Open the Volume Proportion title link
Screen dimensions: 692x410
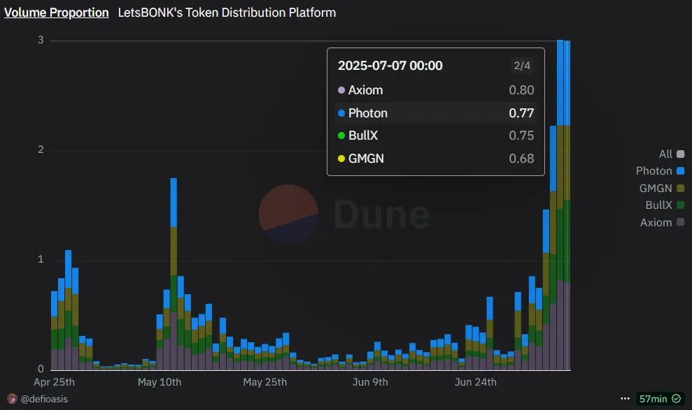pos(57,13)
